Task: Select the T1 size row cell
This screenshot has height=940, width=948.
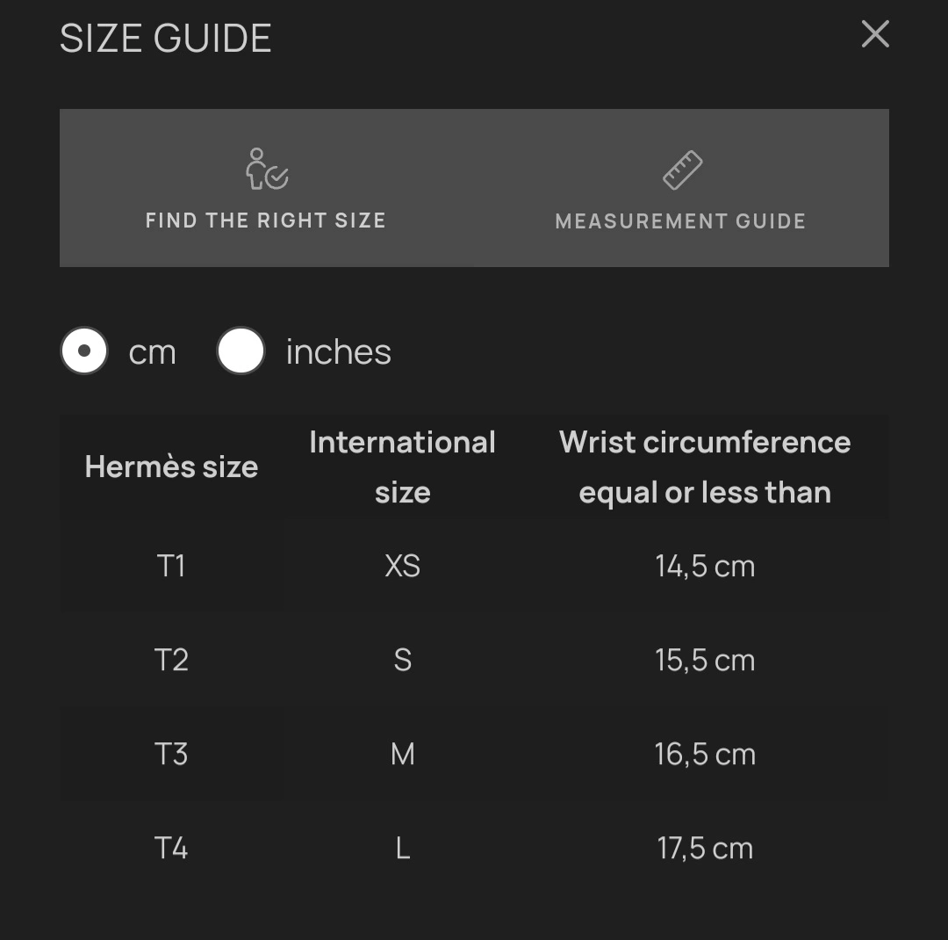Action: click(171, 566)
